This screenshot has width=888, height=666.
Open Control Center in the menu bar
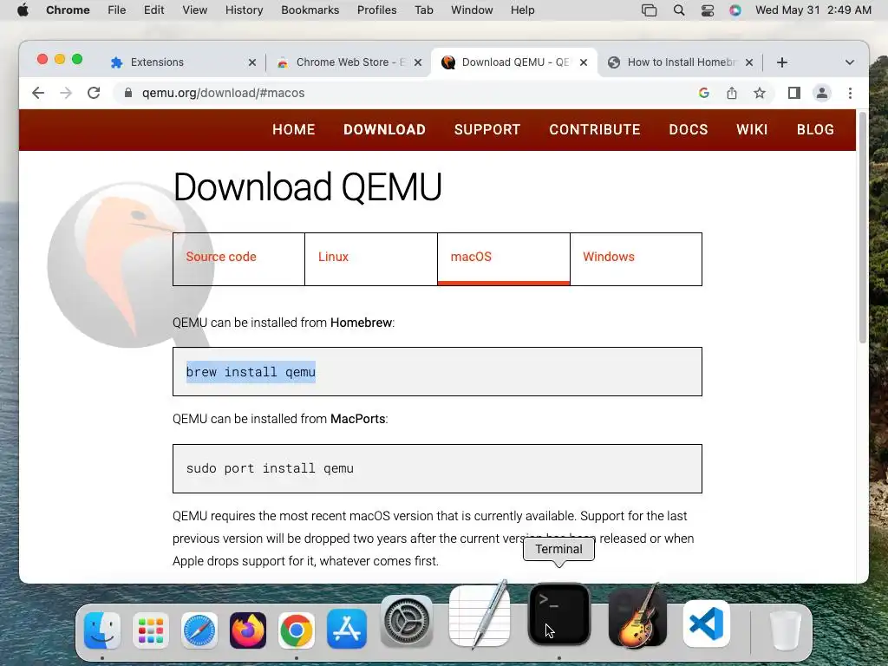[708, 10]
